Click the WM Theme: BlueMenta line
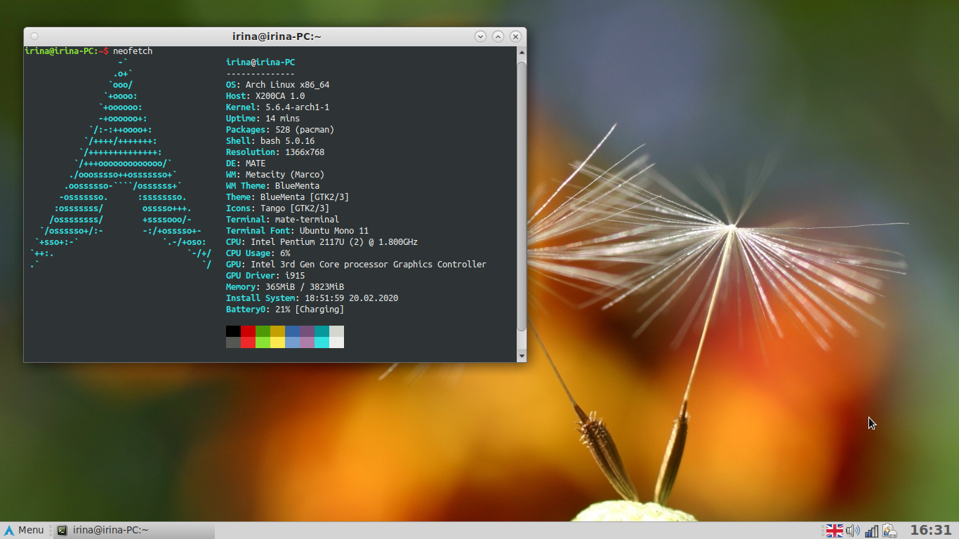This screenshot has width=959, height=539. point(272,186)
